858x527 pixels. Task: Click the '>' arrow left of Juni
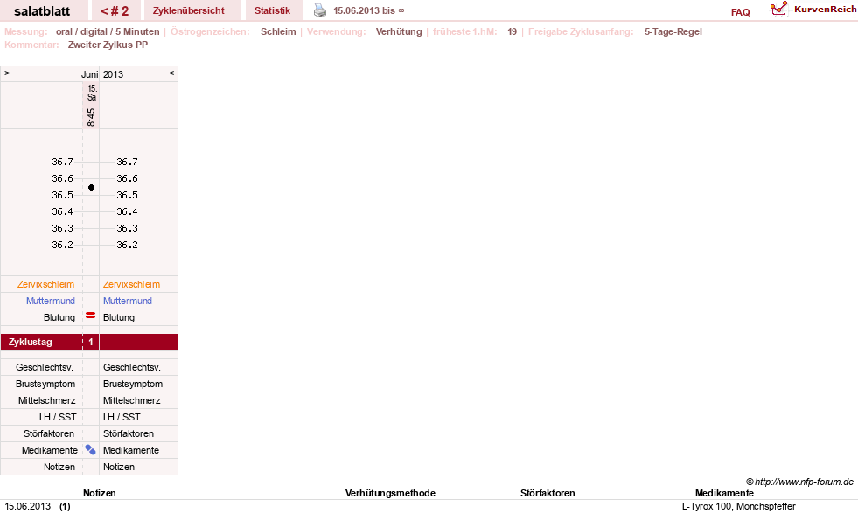coord(7,73)
